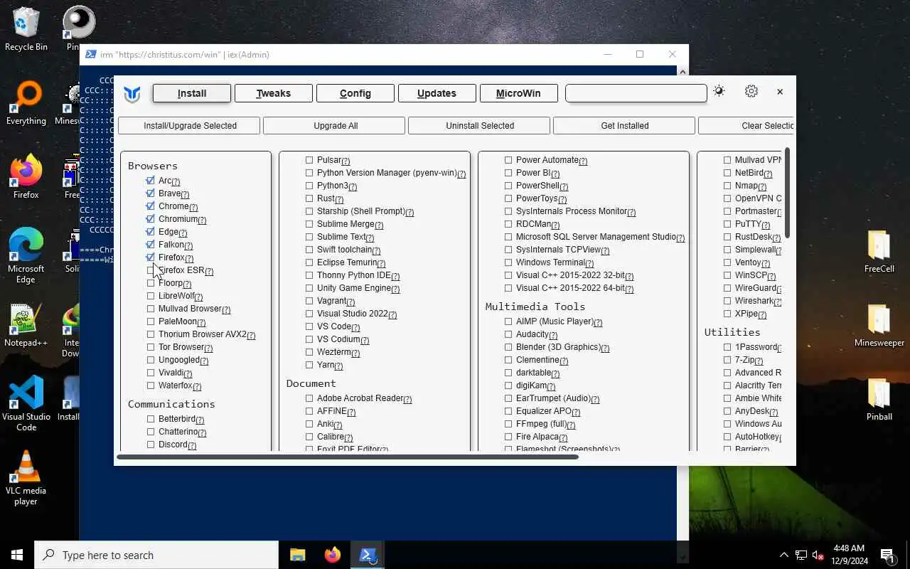Click the Clear Selection button
The image size is (910, 569).
[x=746, y=126]
